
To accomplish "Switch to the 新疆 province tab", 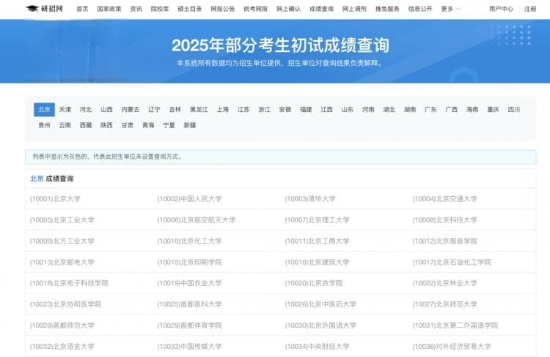I will pyautogui.click(x=190, y=125).
